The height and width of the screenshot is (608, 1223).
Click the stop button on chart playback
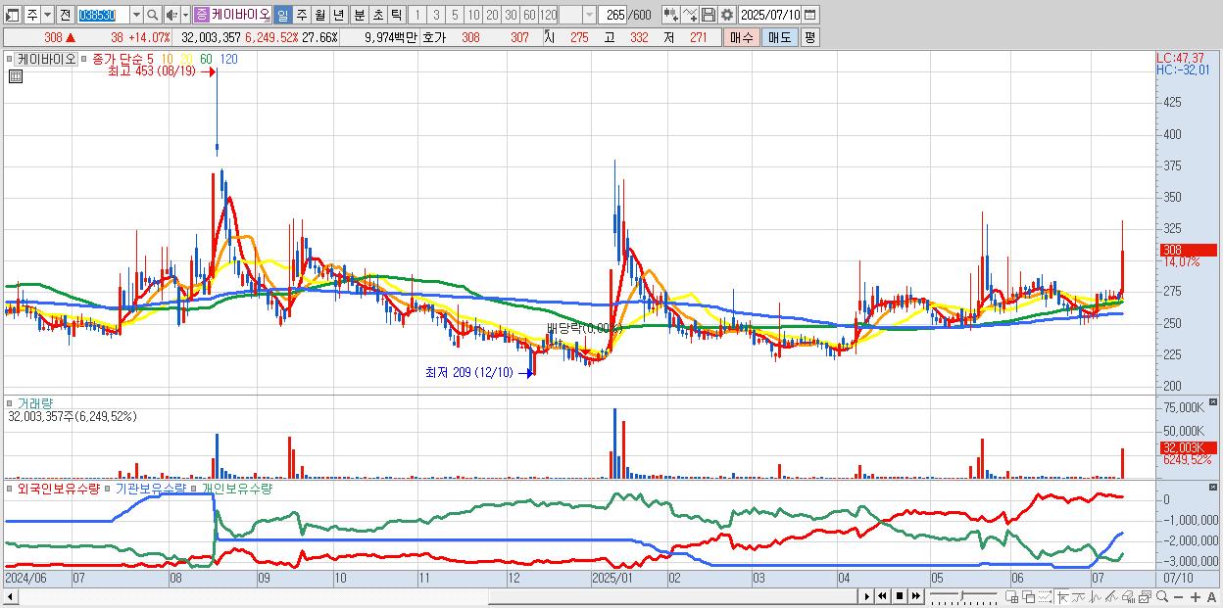tap(901, 596)
